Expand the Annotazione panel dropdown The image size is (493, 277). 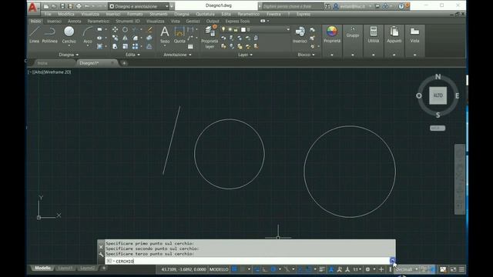tap(177, 55)
